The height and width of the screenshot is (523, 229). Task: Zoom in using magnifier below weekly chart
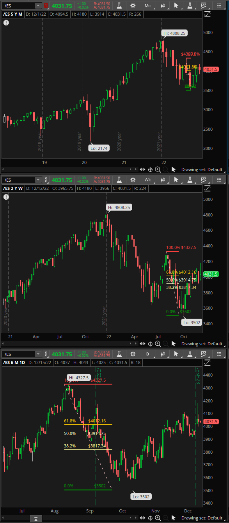[158, 344]
